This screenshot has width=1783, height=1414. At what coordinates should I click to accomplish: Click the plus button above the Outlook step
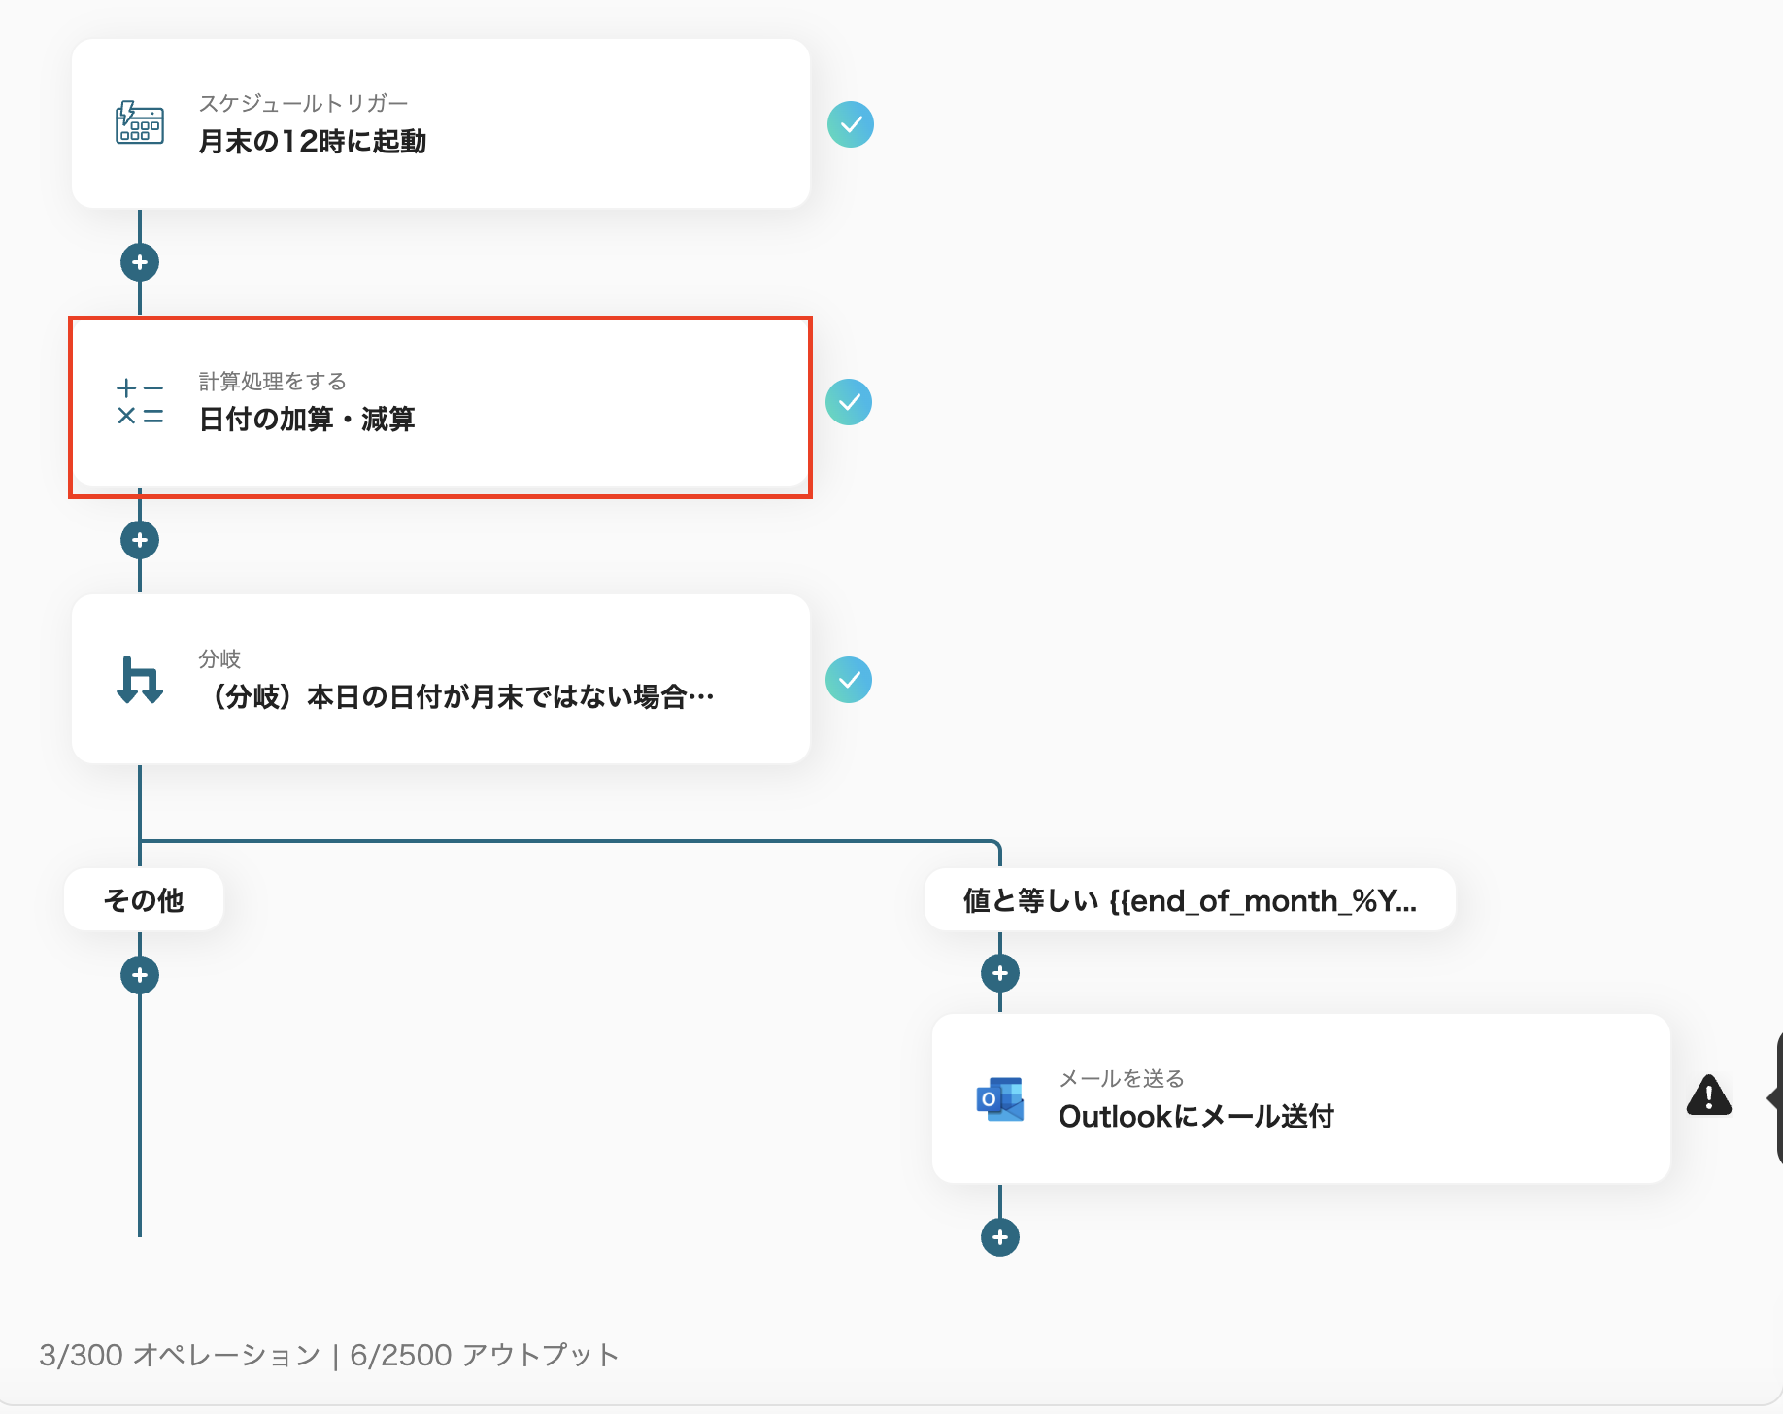coord(999,973)
